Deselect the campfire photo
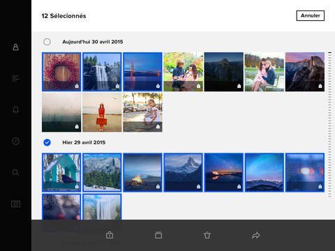The width and height of the screenshot is (335, 251). click(142, 172)
